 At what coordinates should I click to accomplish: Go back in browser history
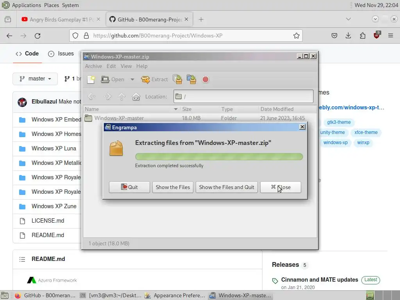click(x=9, y=36)
